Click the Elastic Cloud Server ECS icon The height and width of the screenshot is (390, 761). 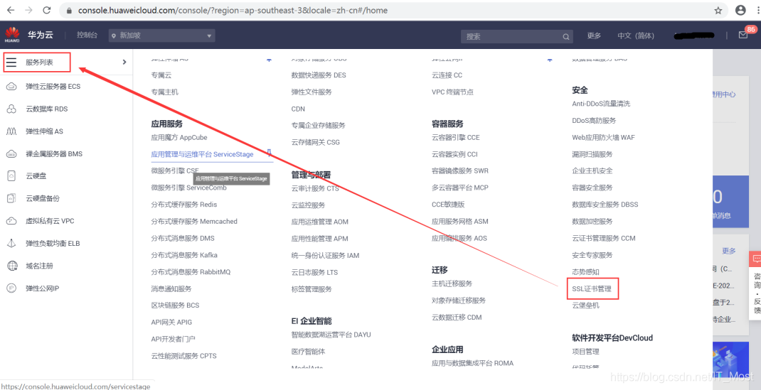[11, 87]
